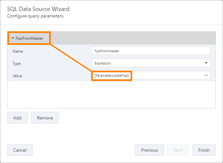
Task: Click the Next button
Action: pyautogui.click(x=178, y=150)
